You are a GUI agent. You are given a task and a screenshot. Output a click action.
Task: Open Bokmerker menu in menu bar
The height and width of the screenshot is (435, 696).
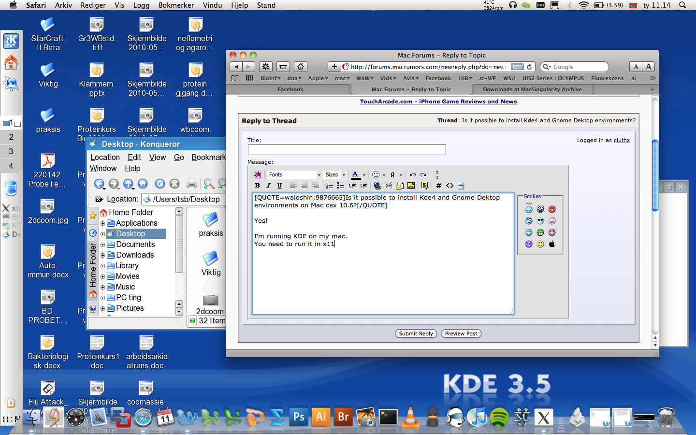(176, 5)
